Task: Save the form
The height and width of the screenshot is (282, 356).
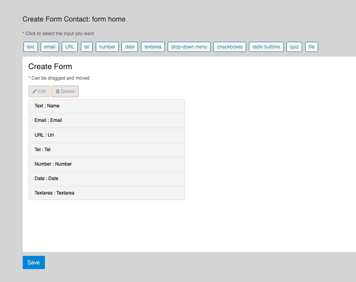Action: coord(34,262)
